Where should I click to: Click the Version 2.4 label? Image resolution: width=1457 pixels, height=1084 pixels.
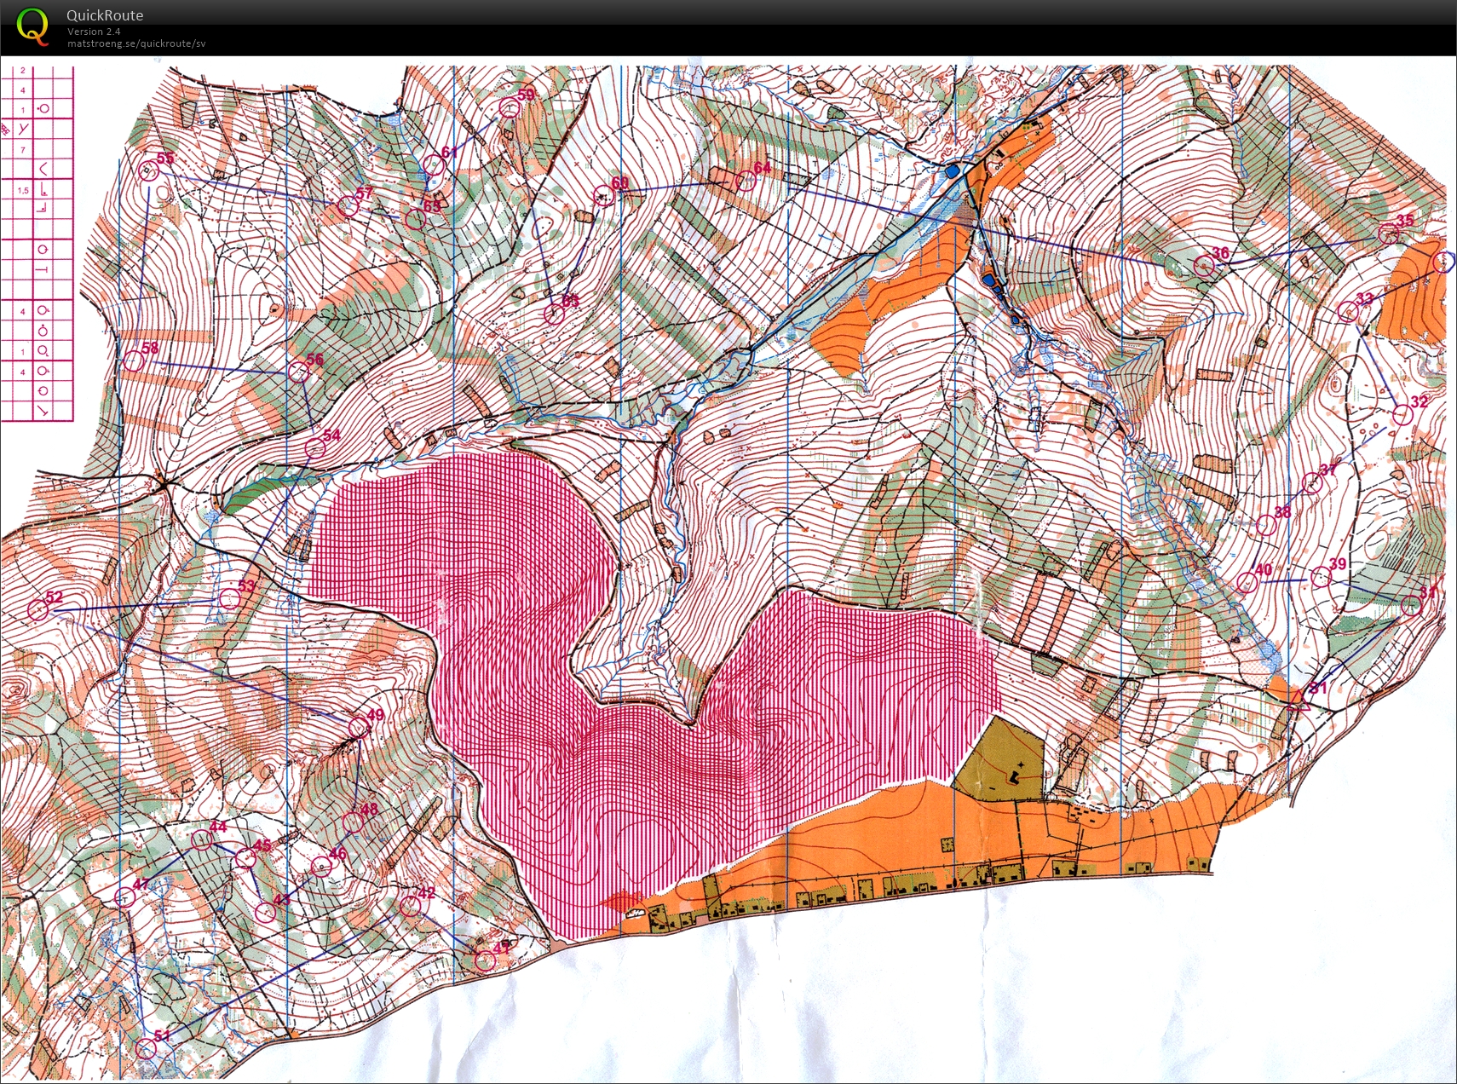(x=94, y=32)
